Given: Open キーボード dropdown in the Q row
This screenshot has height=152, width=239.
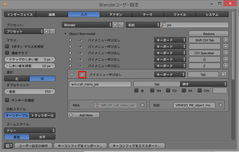Looking at the screenshot, I should pyautogui.click(x=170, y=59).
